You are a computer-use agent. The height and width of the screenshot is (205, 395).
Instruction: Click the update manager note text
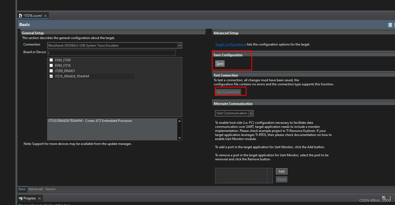[78, 144]
